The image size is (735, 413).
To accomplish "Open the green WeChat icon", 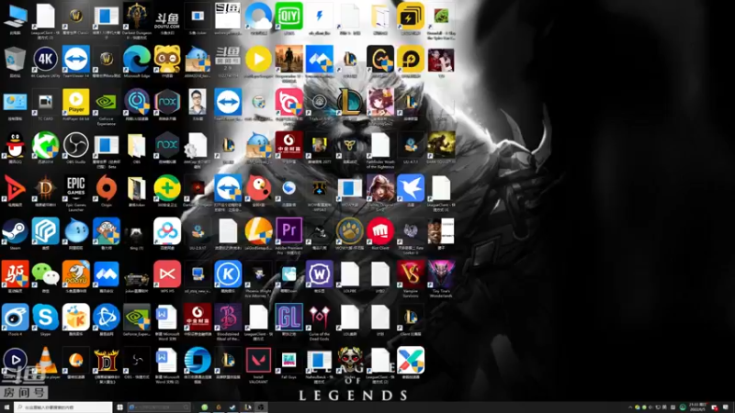I will click(45, 274).
